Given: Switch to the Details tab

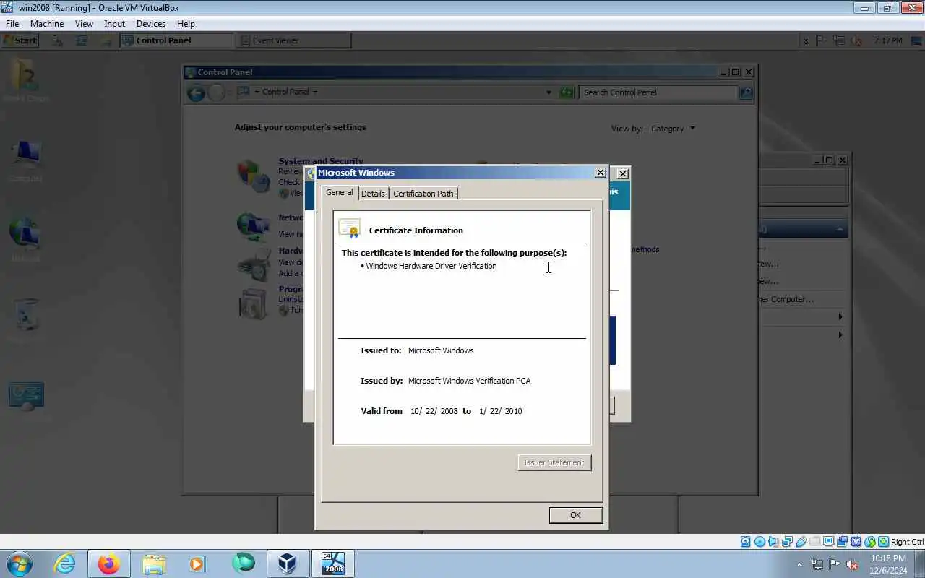Looking at the screenshot, I should pos(373,194).
